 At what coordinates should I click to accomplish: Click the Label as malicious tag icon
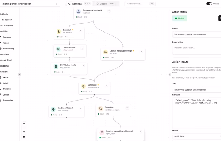click(x=105, y=52)
